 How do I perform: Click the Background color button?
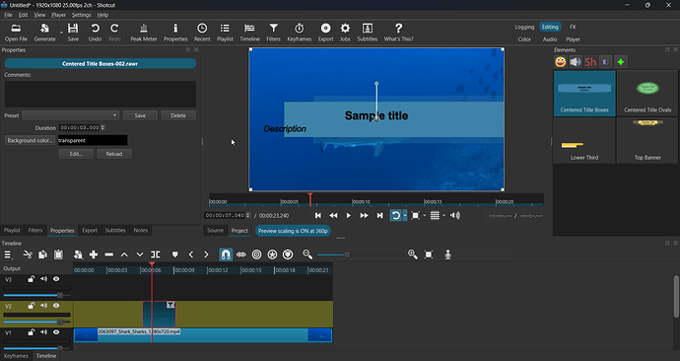point(30,140)
